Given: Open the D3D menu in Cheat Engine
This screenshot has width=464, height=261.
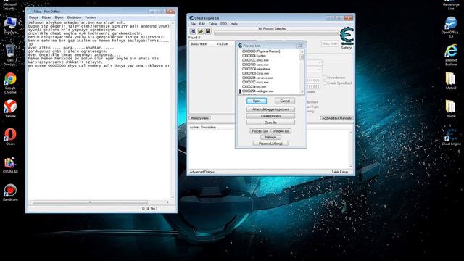Looking at the screenshot, I should 223,24.
